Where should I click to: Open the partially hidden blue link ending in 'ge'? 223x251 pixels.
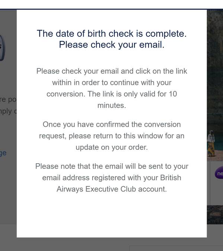[x=3, y=153]
